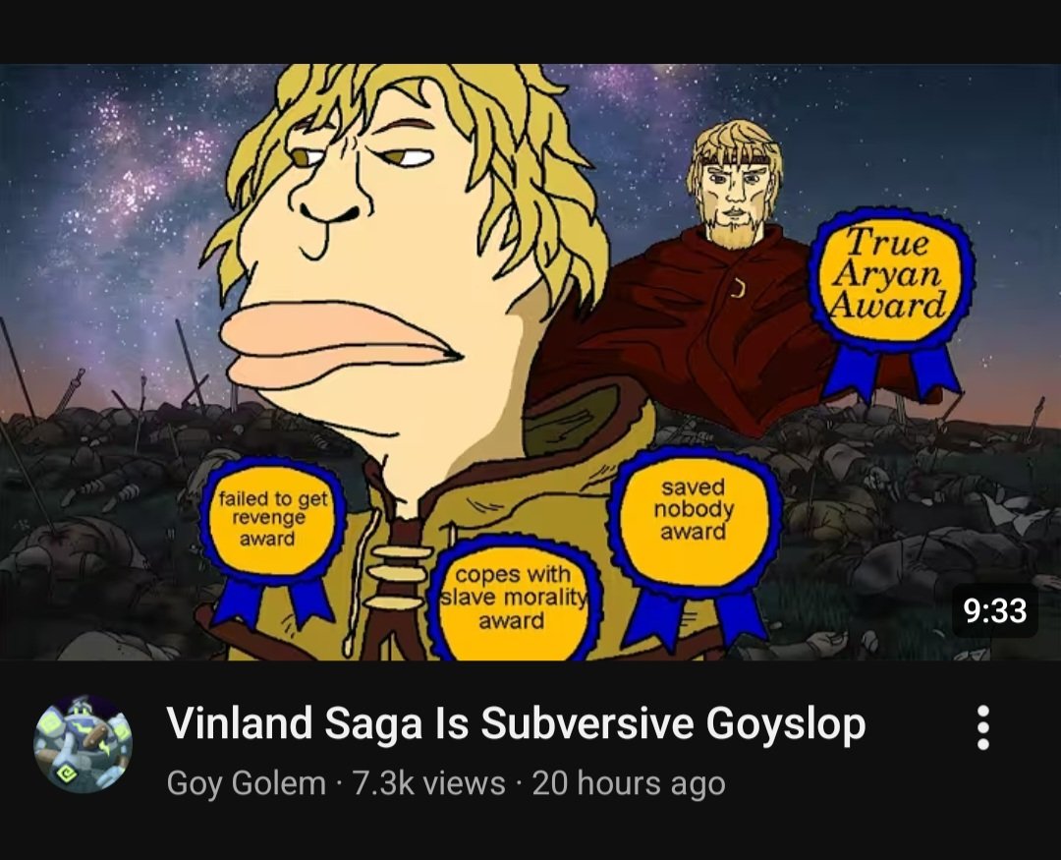Click the 'failed to get revenge award' ribbon
Viewport: 1061px width, 860px height.
[x=273, y=540]
